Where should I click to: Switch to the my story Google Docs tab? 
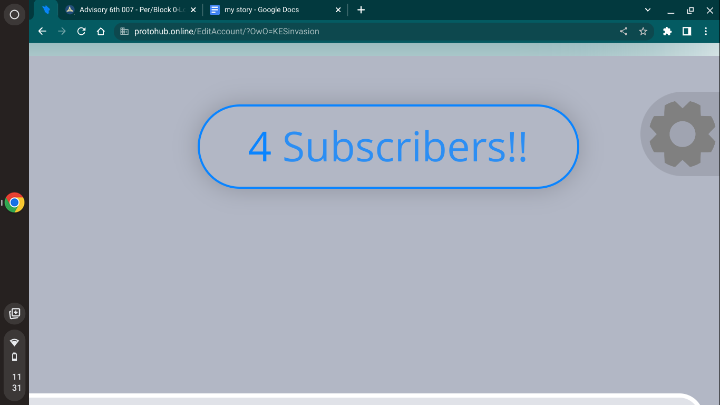(269, 10)
